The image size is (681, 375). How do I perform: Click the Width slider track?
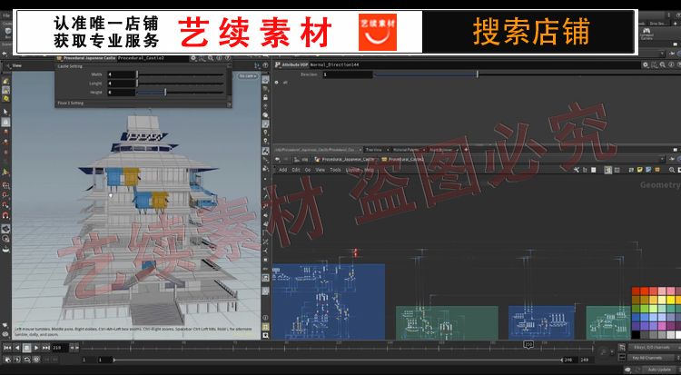tap(181, 74)
